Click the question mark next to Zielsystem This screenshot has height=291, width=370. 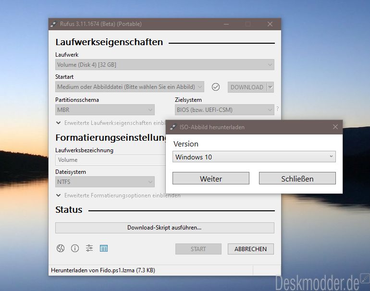tap(278, 109)
